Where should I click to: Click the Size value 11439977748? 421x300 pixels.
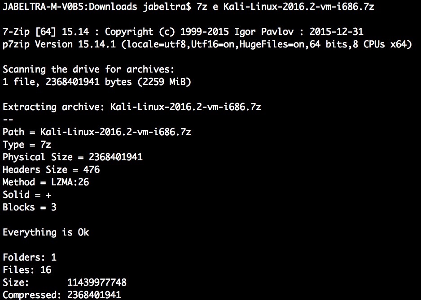(97, 283)
